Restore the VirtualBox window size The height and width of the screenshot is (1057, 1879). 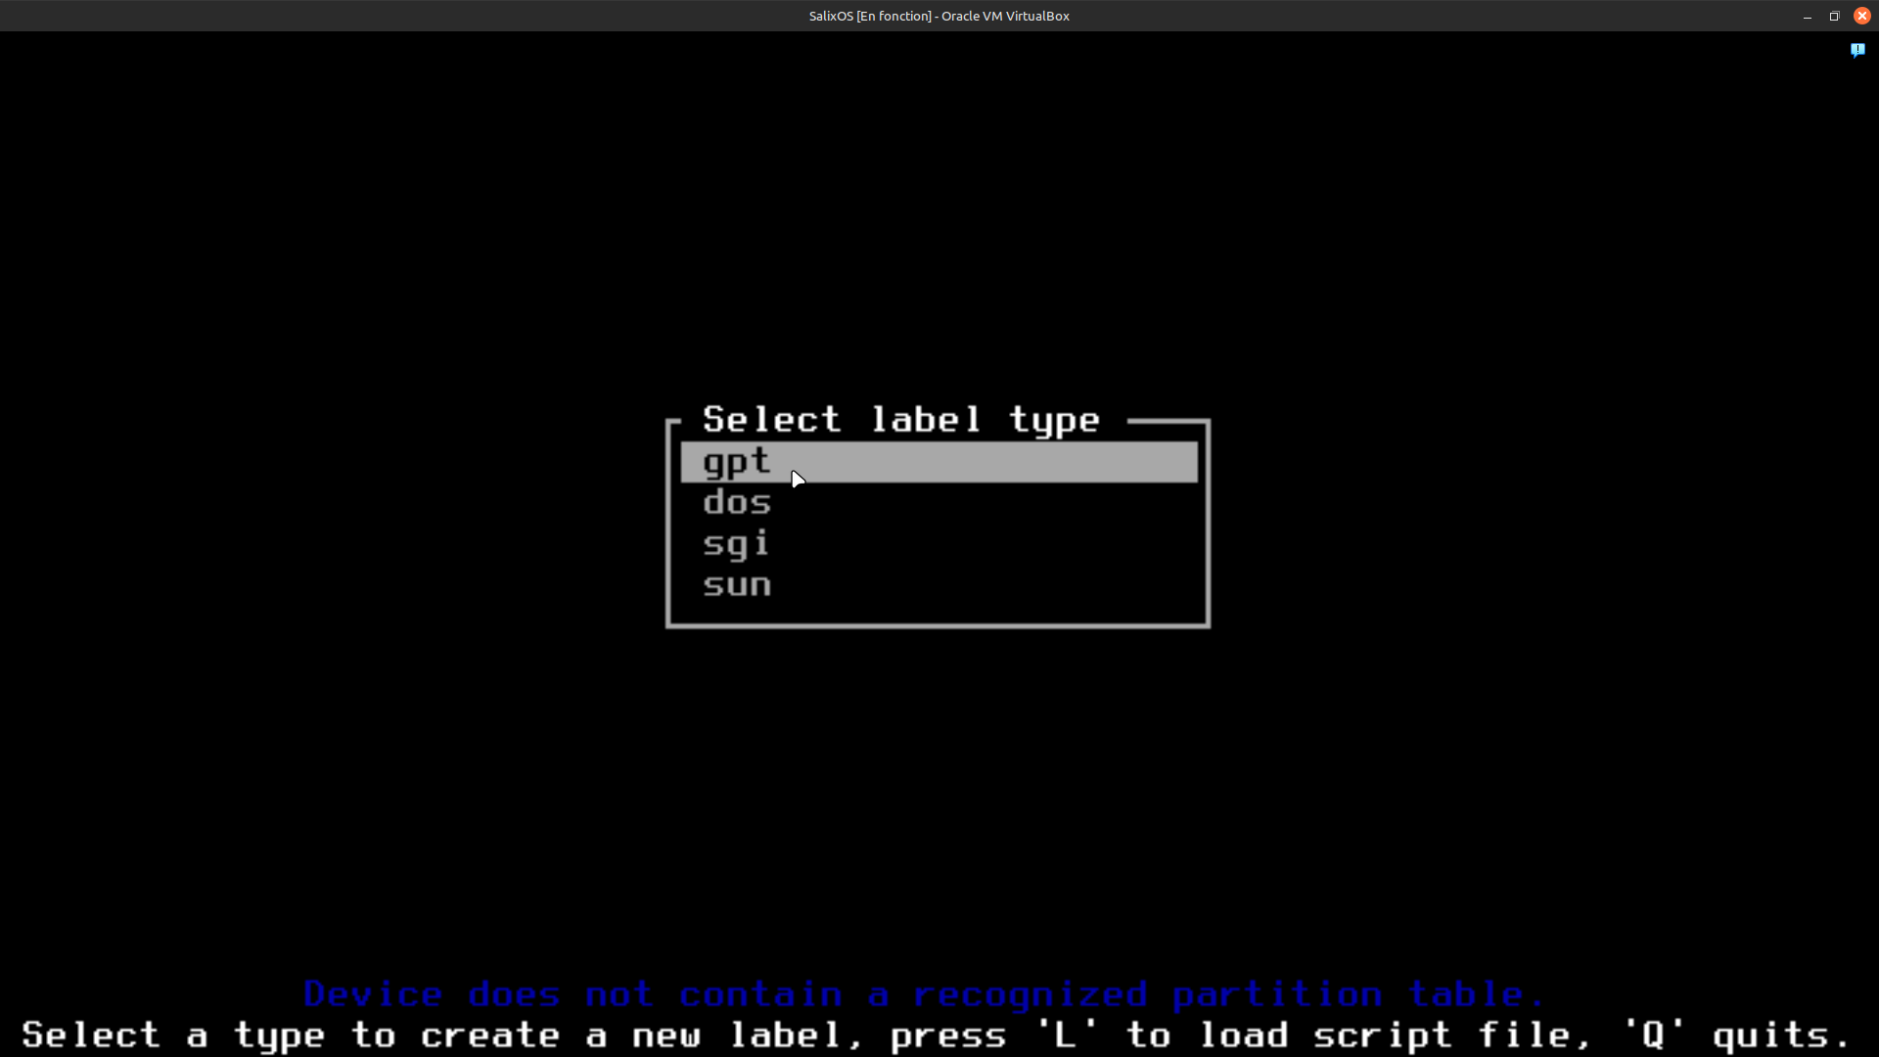(x=1834, y=17)
